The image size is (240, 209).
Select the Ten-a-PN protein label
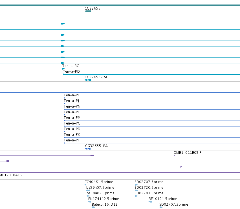pyautogui.click(x=72, y=106)
